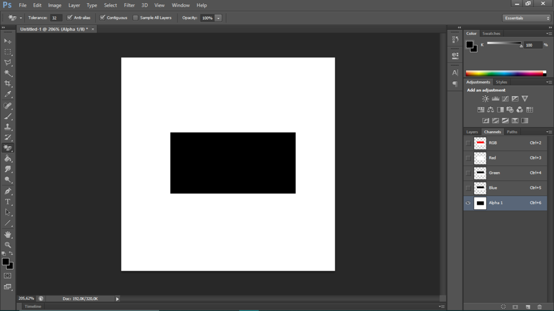The height and width of the screenshot is (311, 554).
Task: Select the Zoom tool
Action: pos(7,245)
